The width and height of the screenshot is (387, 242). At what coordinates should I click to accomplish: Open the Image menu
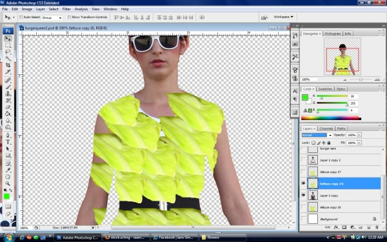tap(27, 9)
